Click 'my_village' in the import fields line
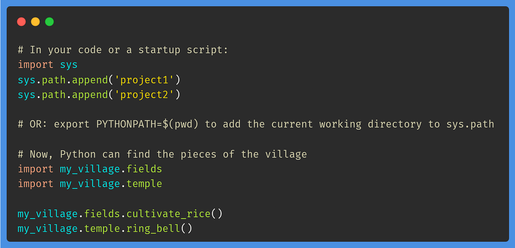The width and height of the screenshot is (515, 248). (x=90, y=169)
